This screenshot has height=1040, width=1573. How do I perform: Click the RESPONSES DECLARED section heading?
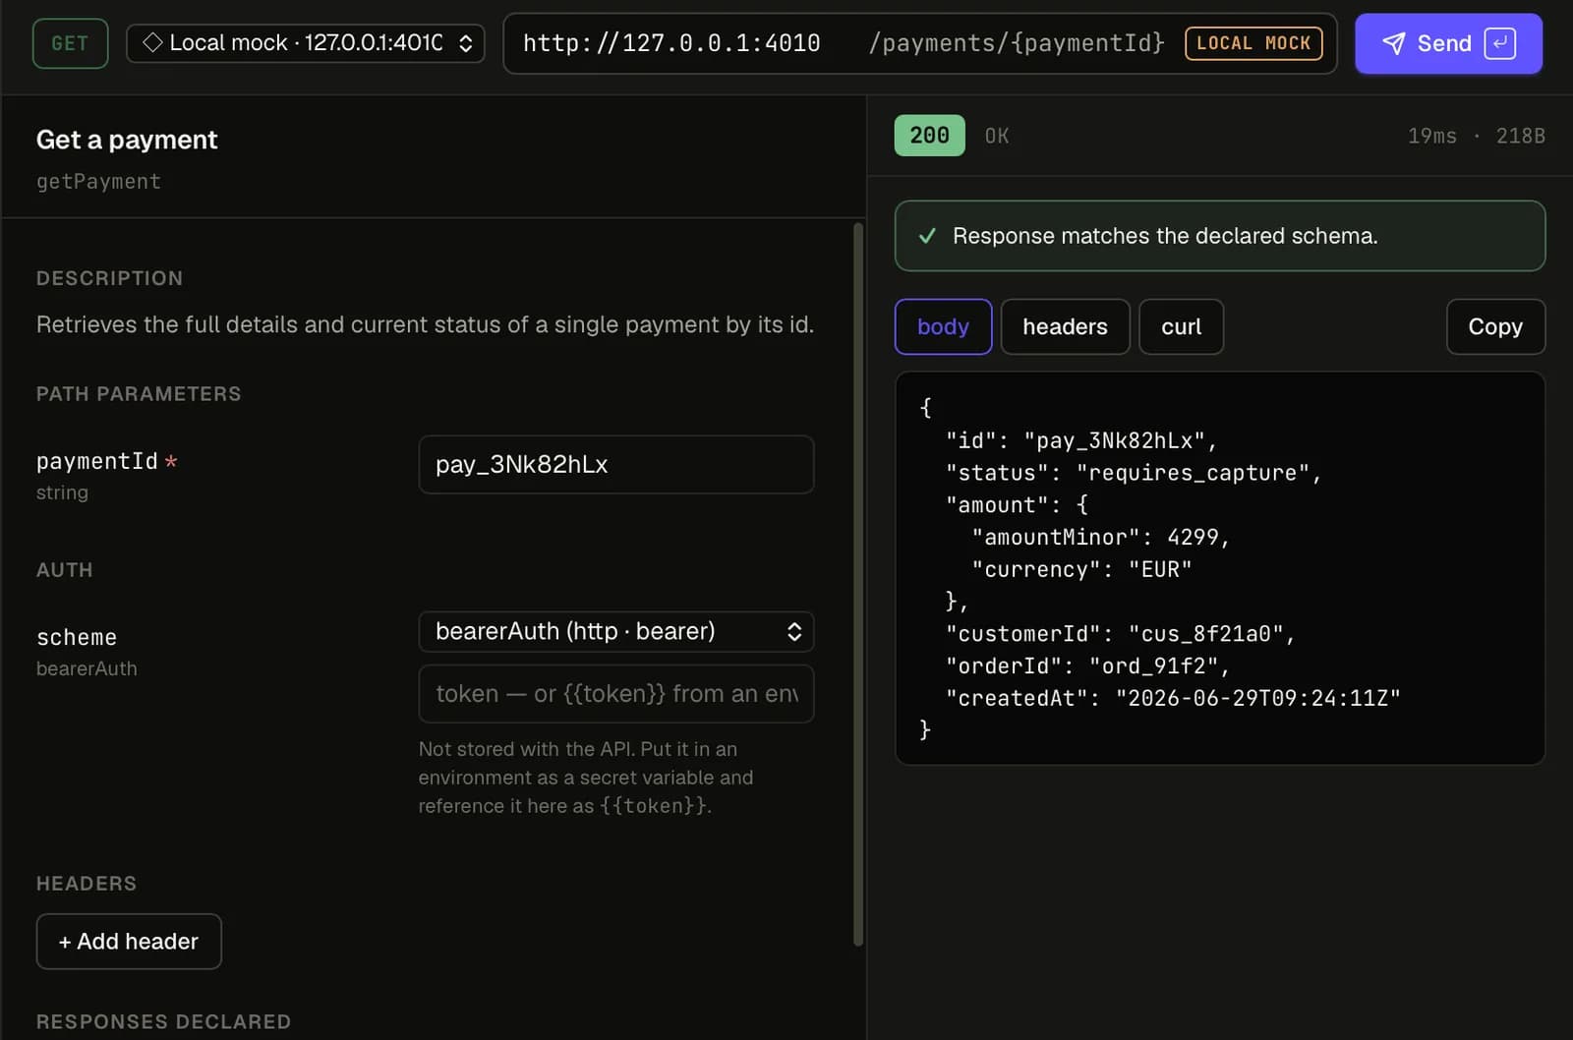coord(163,1021)
